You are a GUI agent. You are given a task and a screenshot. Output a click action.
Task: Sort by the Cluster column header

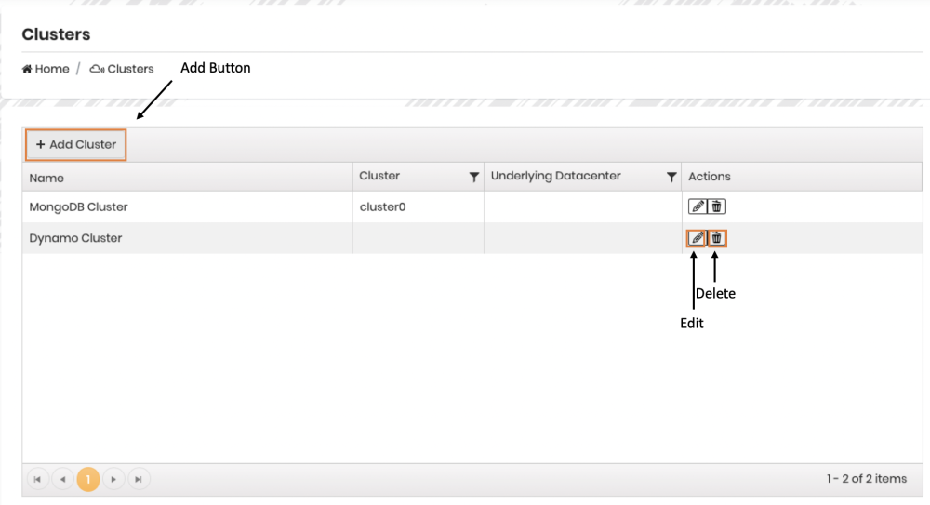(379, 176)
